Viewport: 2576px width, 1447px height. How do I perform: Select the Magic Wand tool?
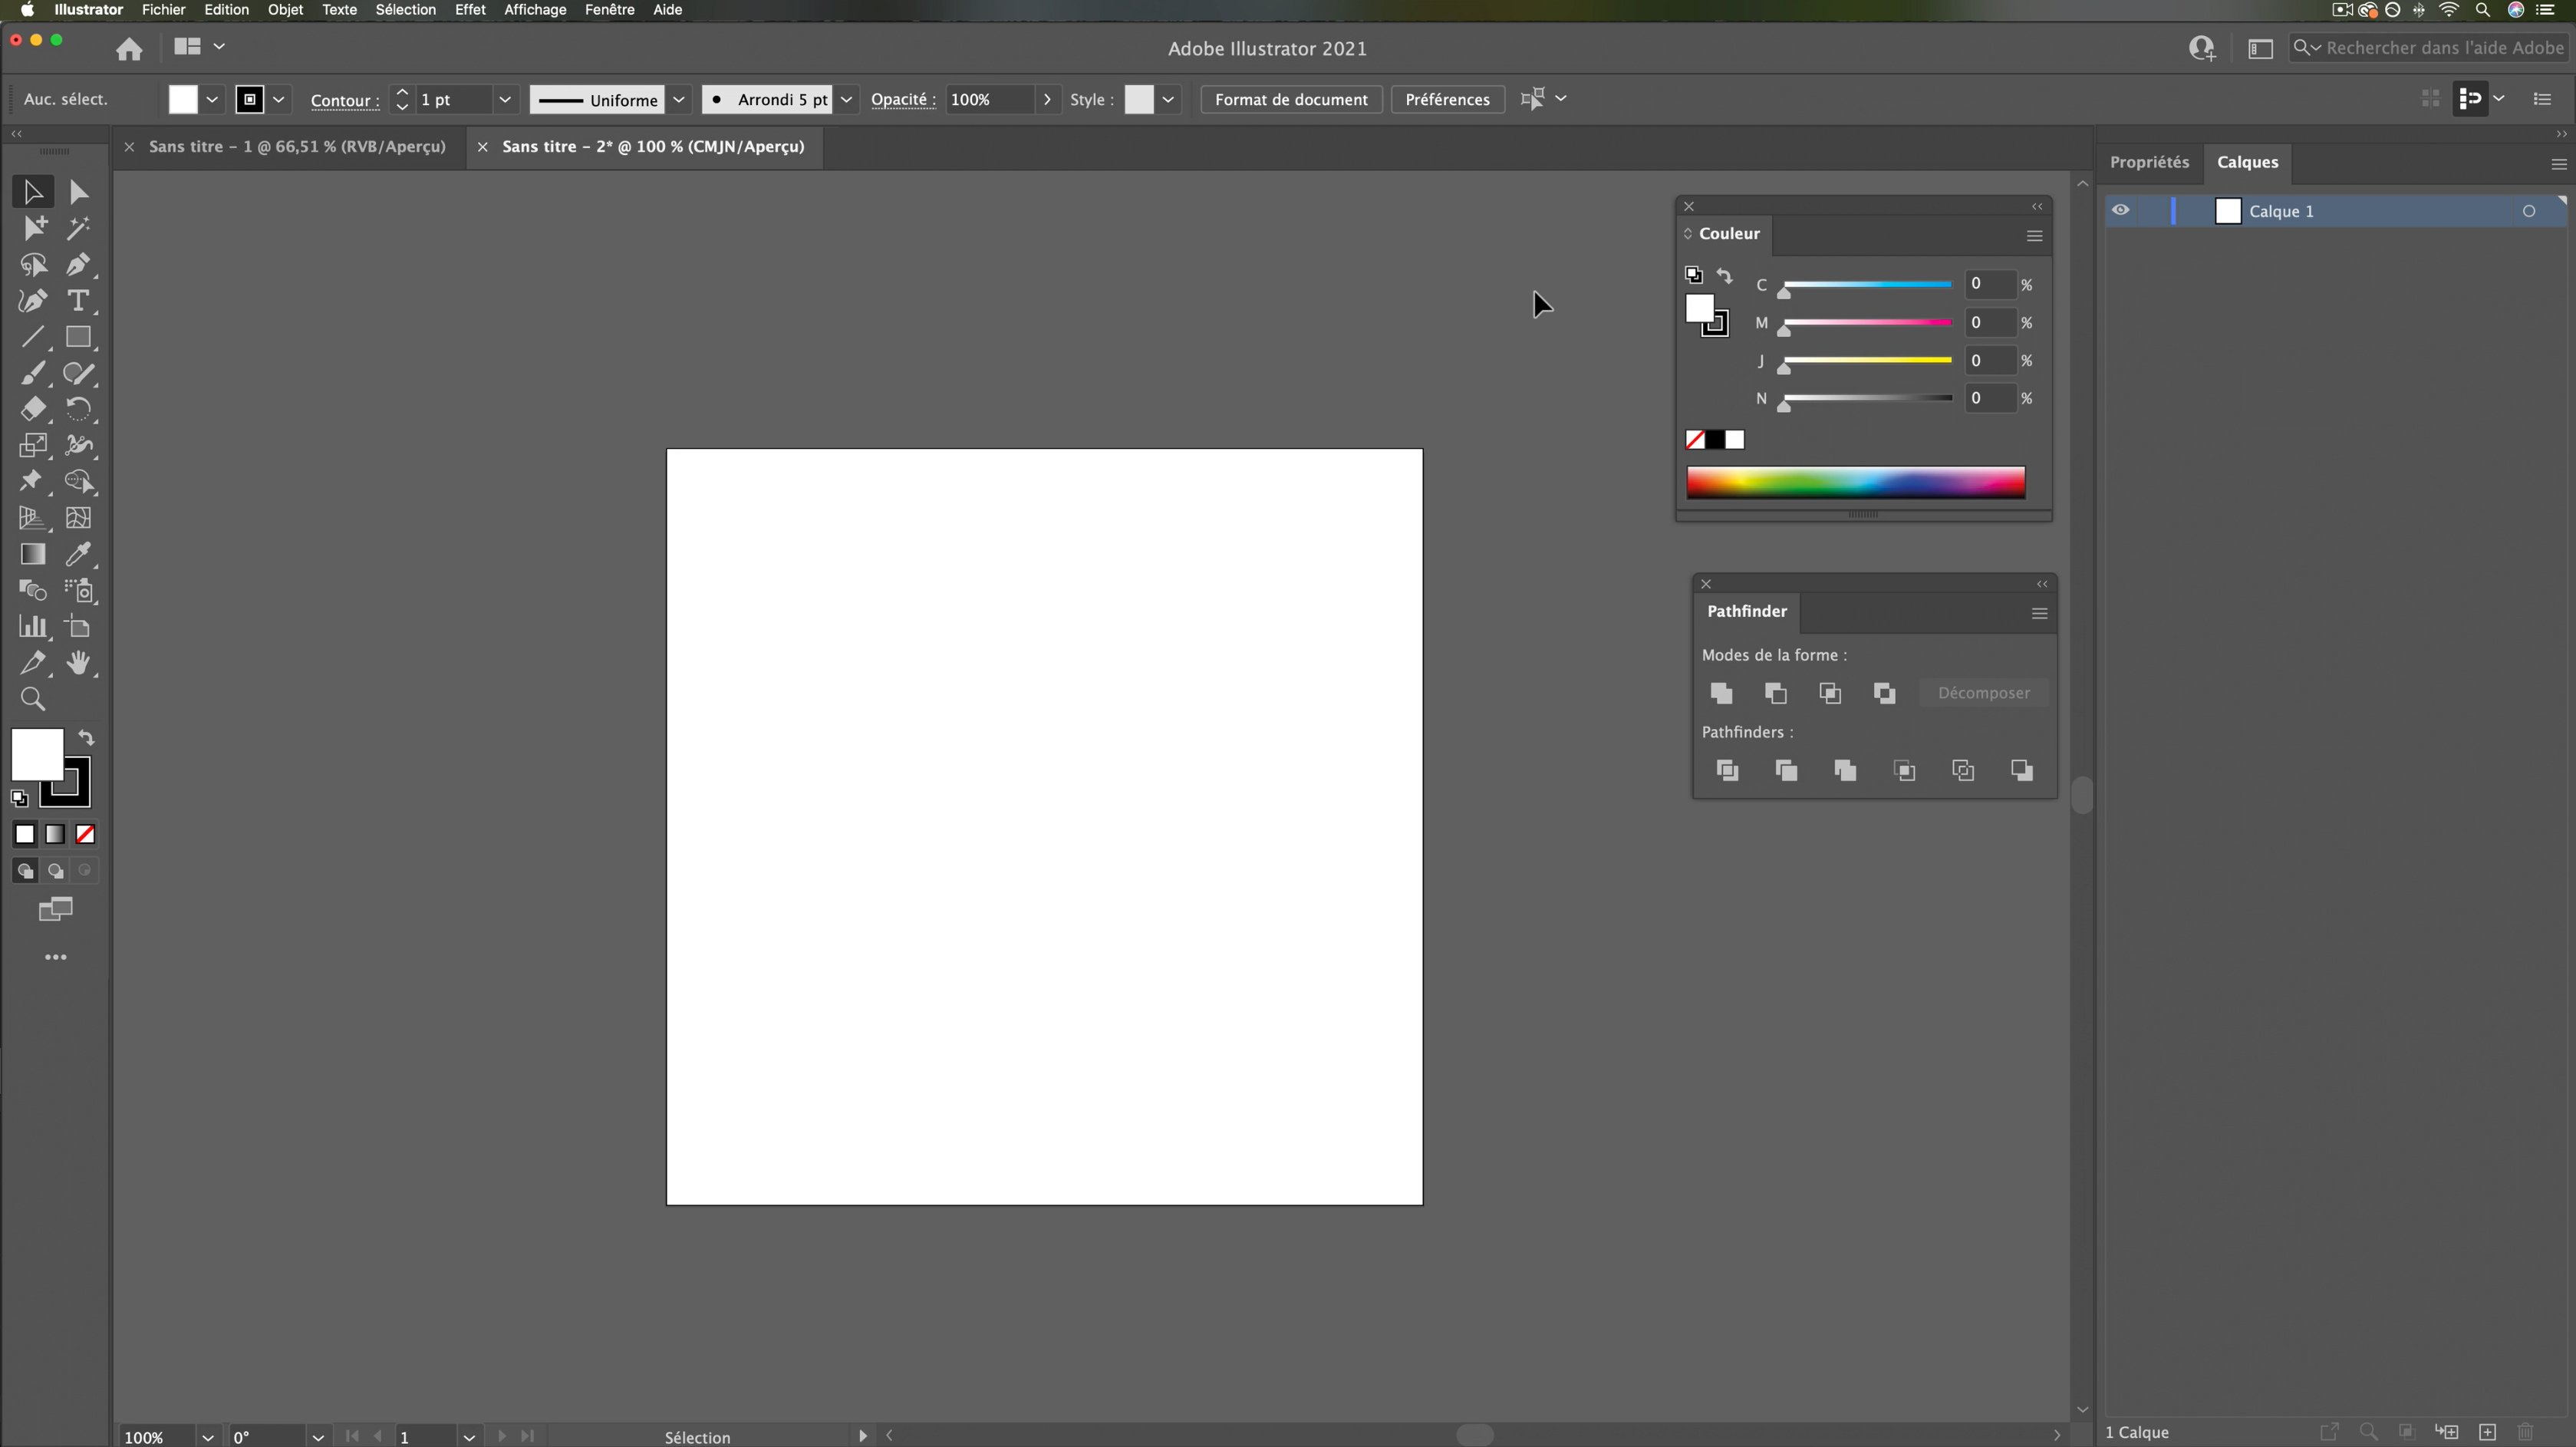point(78,228)
